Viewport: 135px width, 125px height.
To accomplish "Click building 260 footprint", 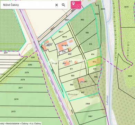I will (66, 63).
